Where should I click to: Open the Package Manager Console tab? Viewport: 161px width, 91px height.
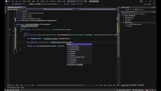tap(13, 87)
